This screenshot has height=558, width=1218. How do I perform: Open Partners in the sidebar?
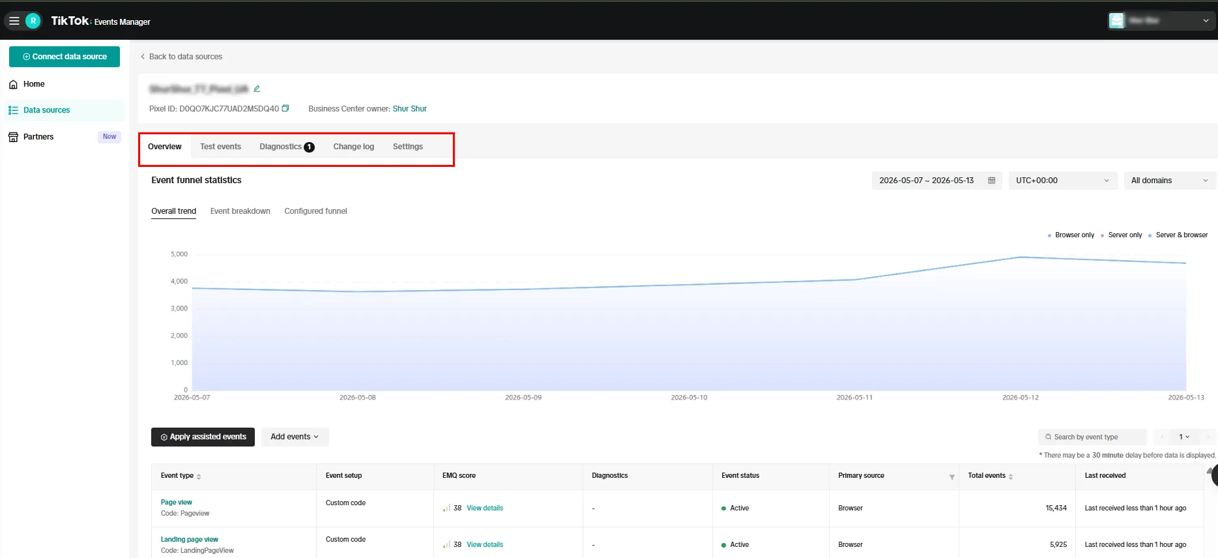tap(65, 137)
